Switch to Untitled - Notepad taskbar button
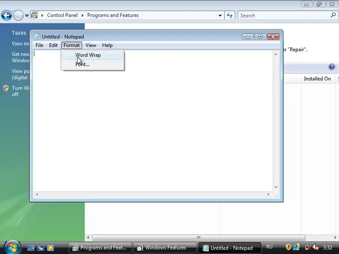 [x=229, y=248]
